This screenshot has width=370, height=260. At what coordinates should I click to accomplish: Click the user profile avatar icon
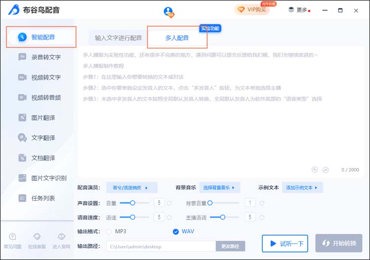(169, 11)
